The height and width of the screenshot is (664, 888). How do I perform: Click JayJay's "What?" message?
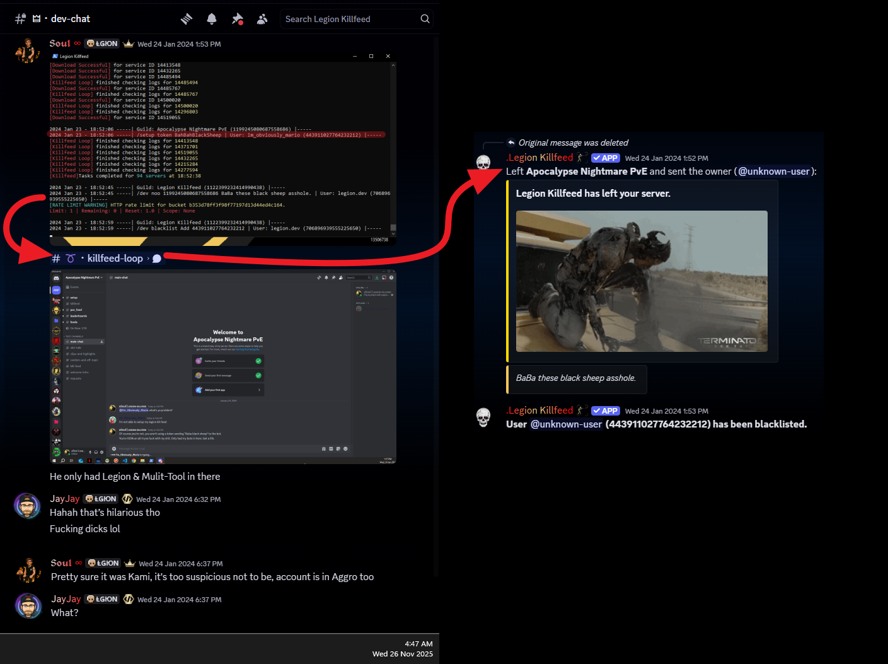(65, 613)
